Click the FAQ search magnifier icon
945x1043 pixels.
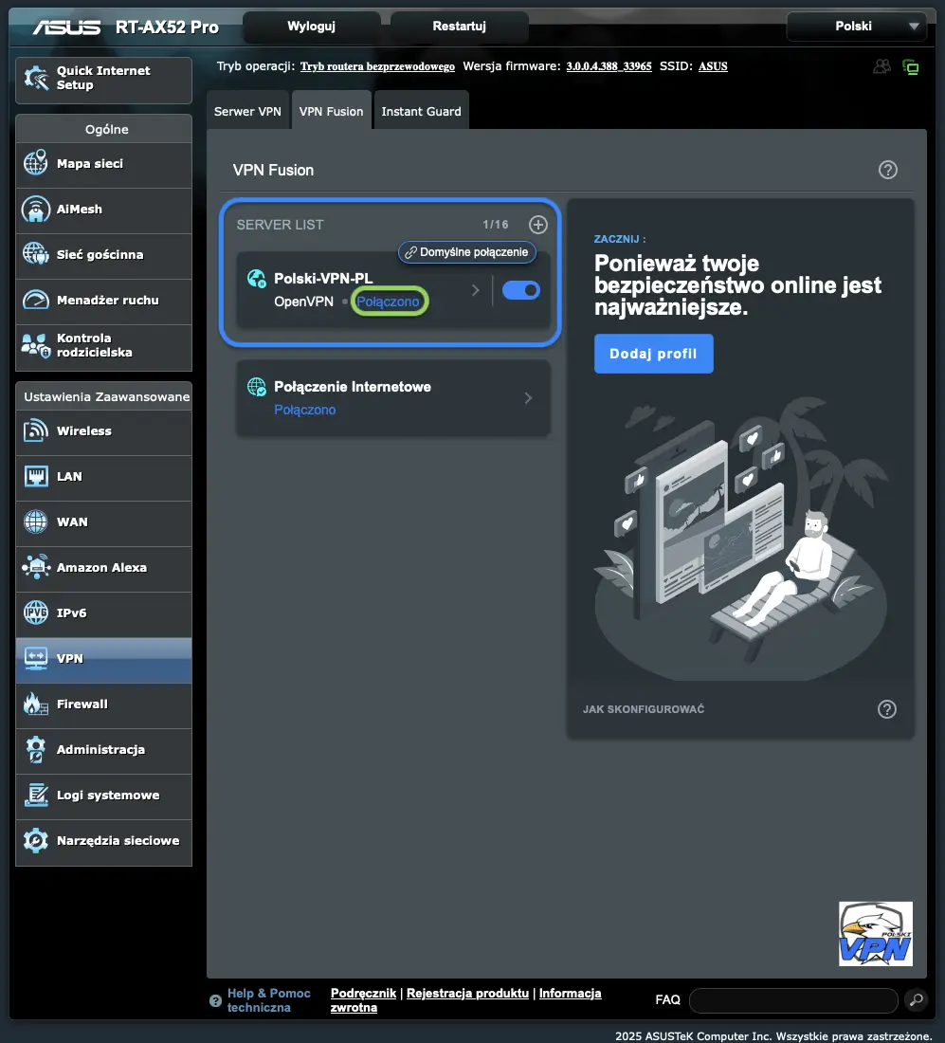[x=916, y=999]
